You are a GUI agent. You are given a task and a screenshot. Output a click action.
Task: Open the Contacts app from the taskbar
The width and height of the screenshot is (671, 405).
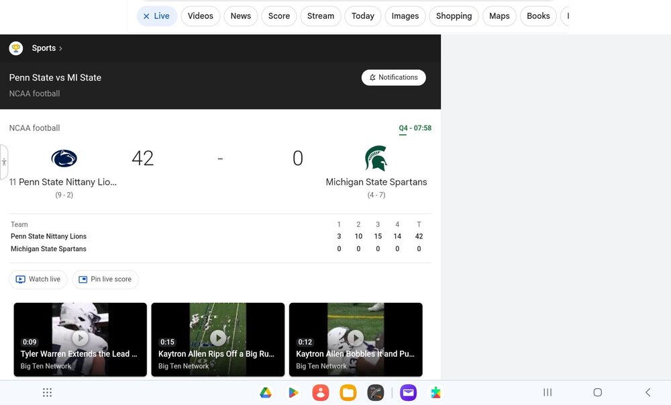point(321,393)
